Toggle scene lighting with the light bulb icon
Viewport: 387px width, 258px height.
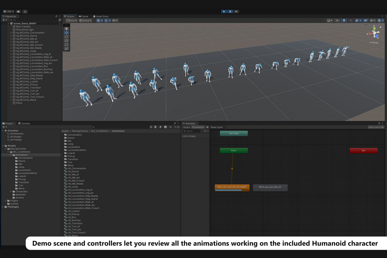(344, 20)
